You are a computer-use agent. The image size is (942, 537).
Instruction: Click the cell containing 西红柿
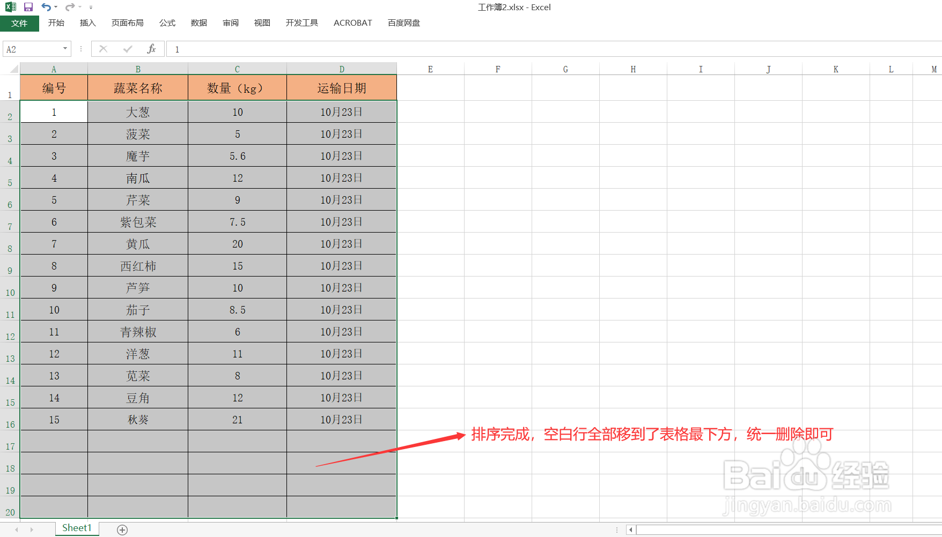click(x=138, y=266)
